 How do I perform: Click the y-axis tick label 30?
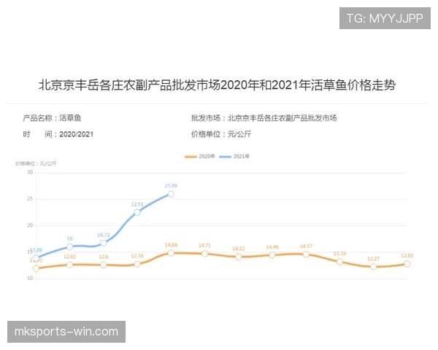tap(30, 172)
